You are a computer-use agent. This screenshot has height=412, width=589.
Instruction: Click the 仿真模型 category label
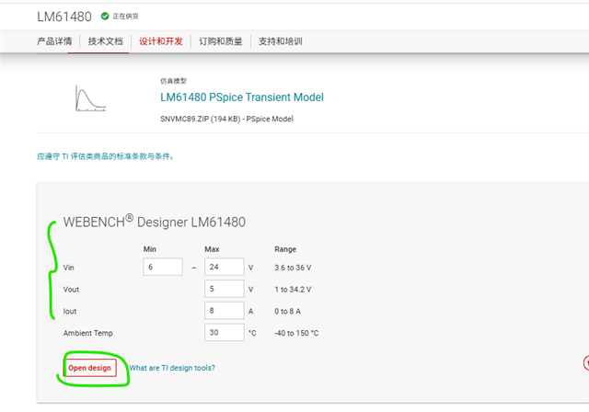click(173, 81)
